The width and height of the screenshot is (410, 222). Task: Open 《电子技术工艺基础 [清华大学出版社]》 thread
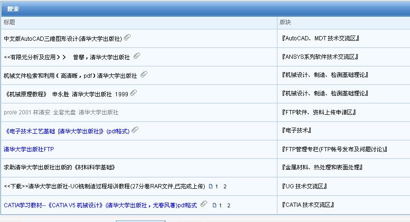67,131
